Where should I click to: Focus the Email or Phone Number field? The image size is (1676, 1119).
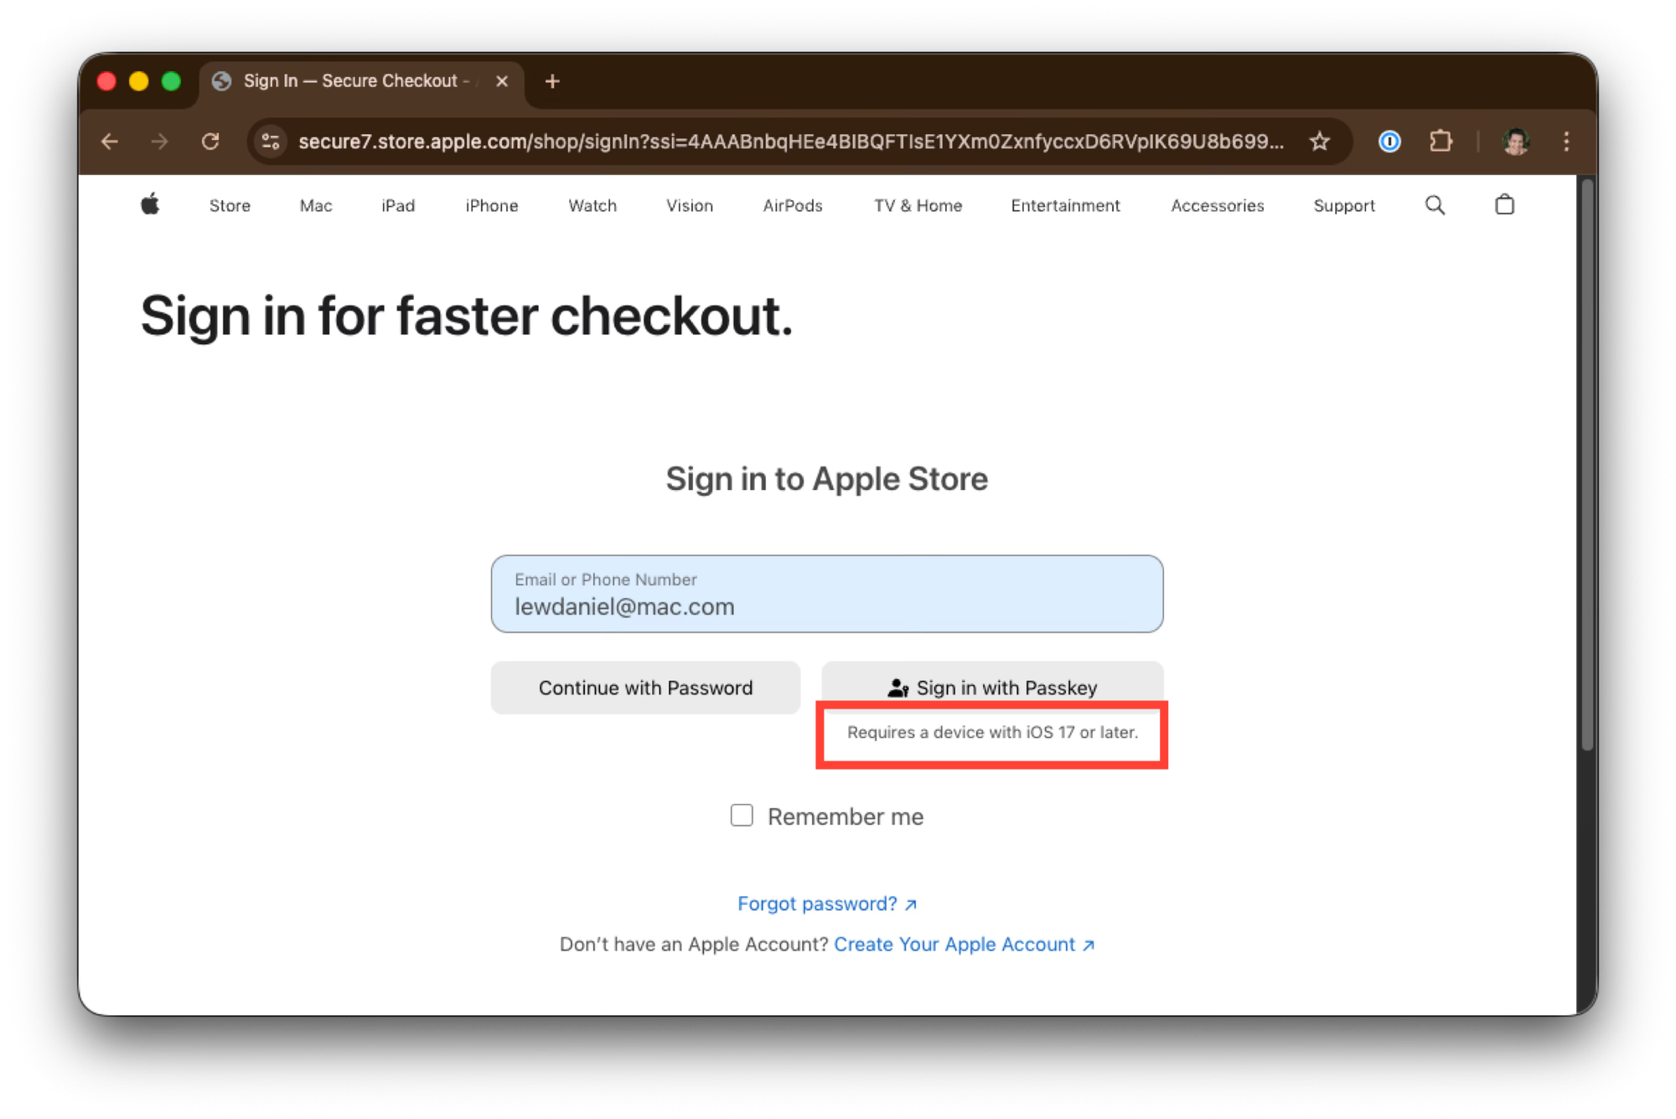[827, 594]
